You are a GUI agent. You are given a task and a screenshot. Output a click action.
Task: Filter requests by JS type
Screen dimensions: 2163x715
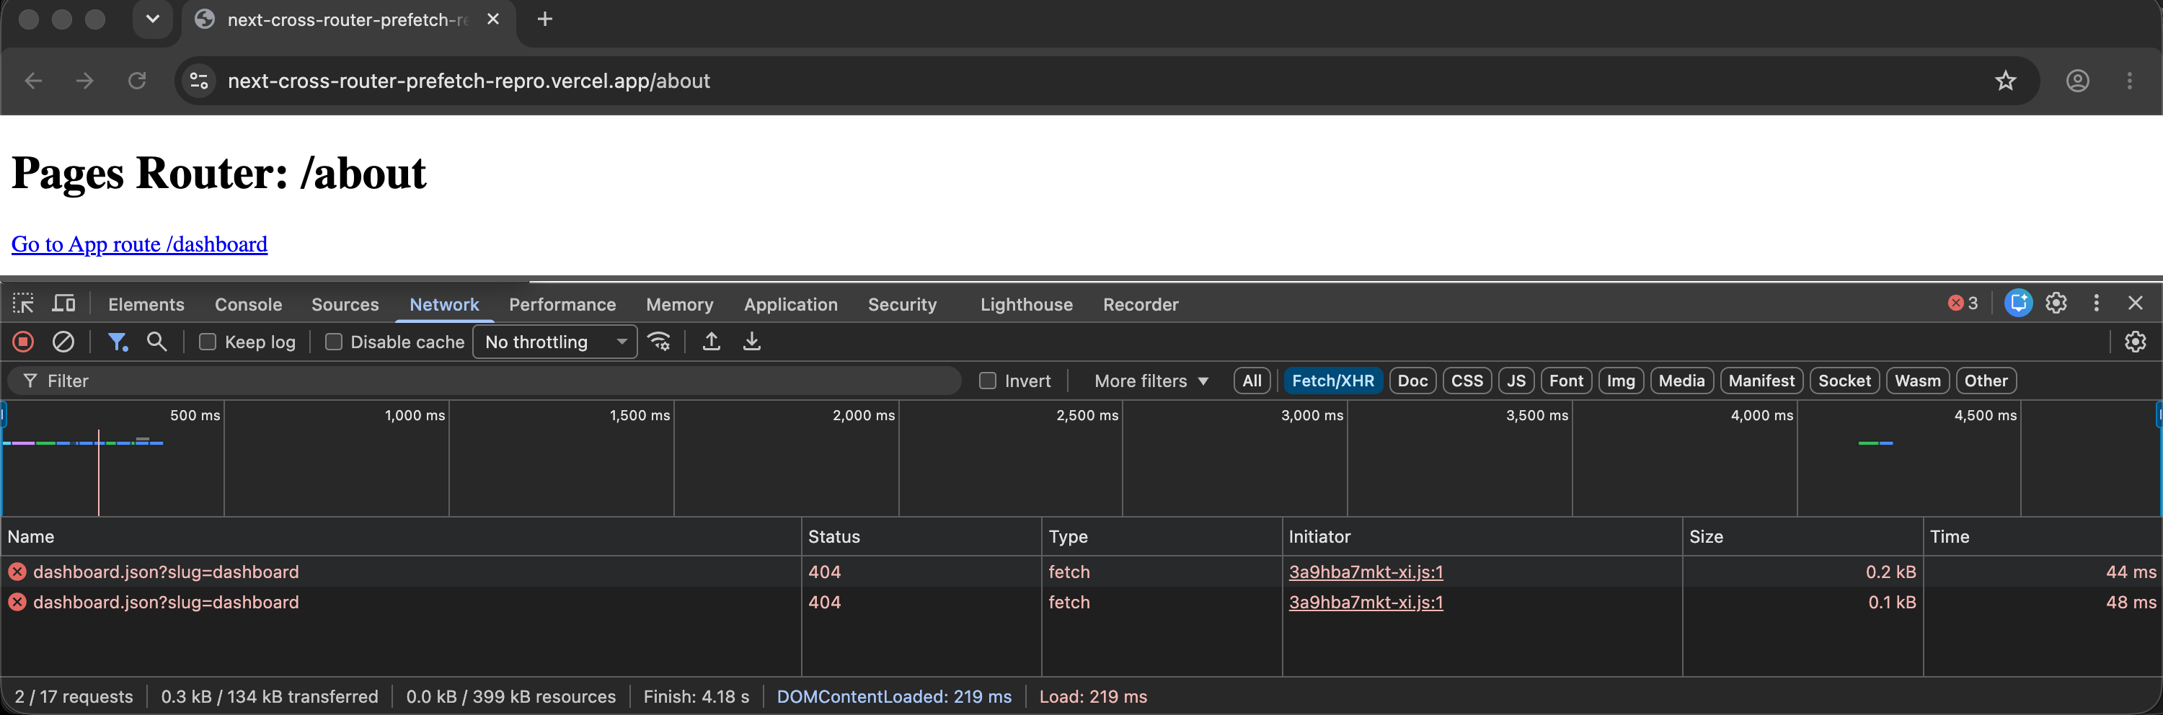(1516, 381)
